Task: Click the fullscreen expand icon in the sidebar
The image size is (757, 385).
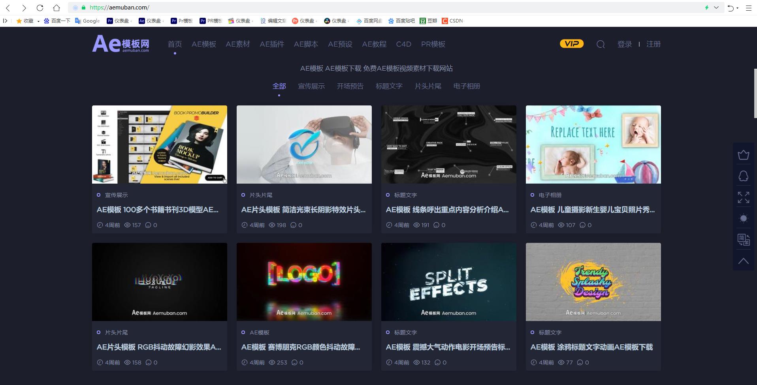Action: tap(743, 197)
